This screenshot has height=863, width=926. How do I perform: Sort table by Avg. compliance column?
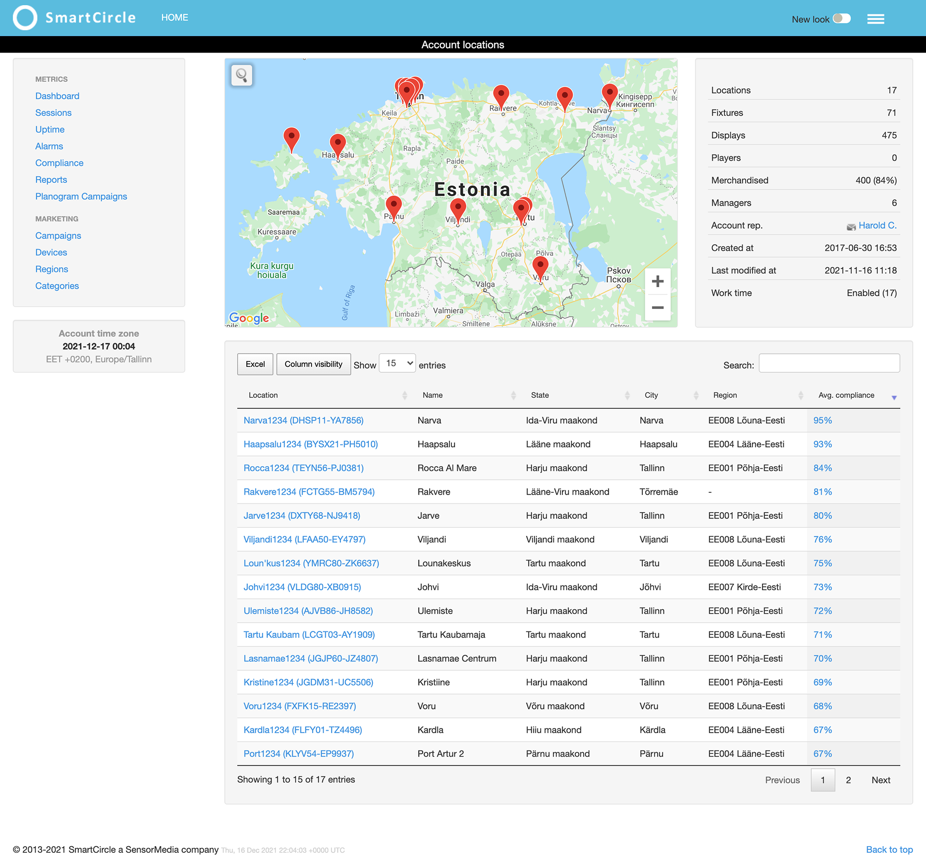(x=853, y=395)
